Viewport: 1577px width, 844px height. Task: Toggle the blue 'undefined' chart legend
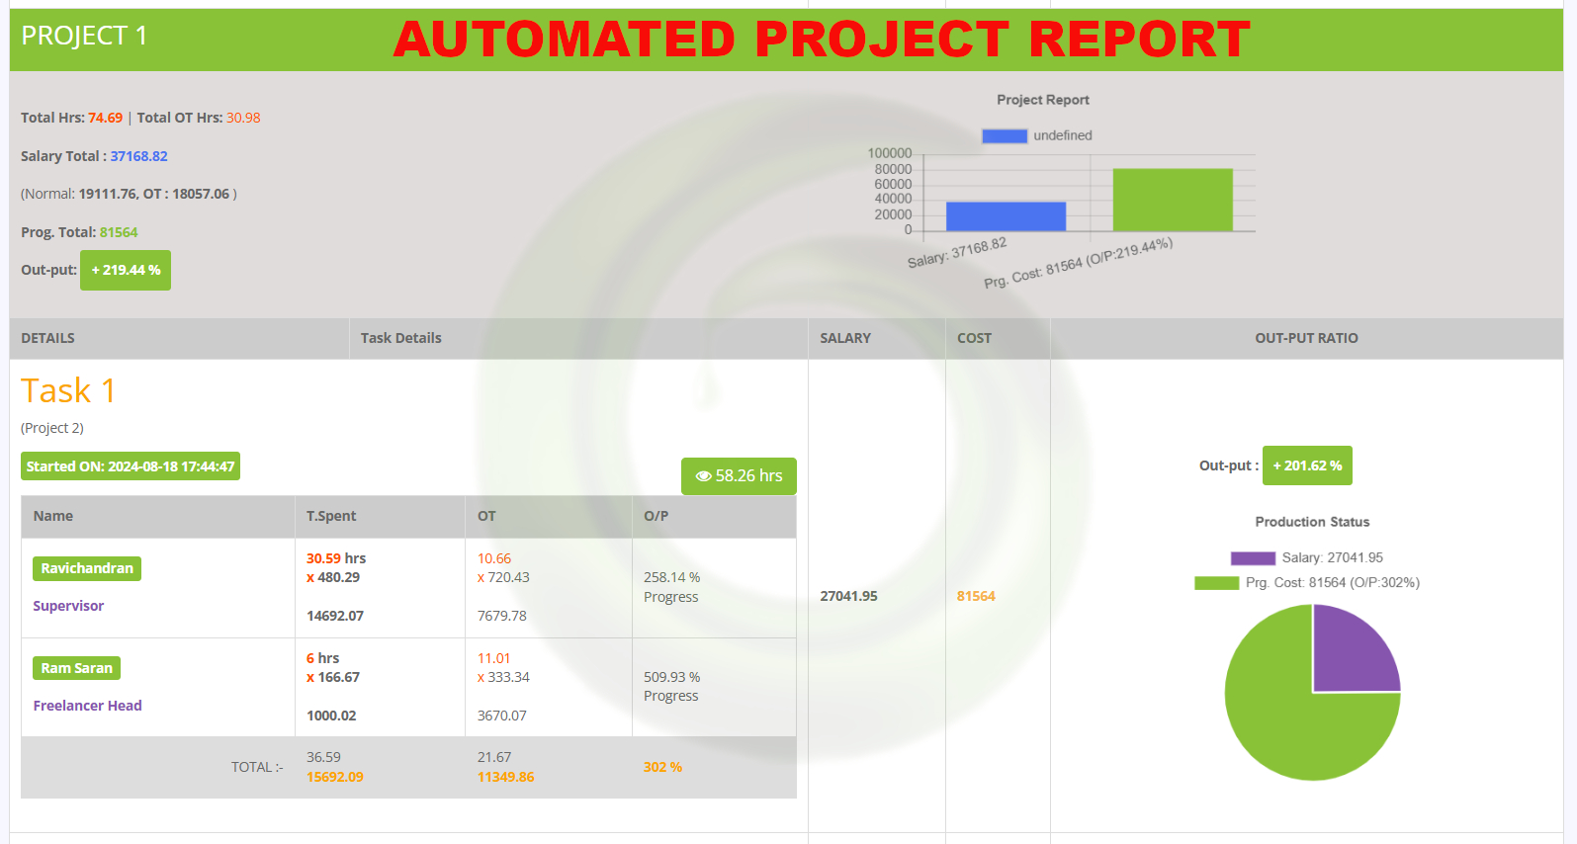tap(1005, 136)
